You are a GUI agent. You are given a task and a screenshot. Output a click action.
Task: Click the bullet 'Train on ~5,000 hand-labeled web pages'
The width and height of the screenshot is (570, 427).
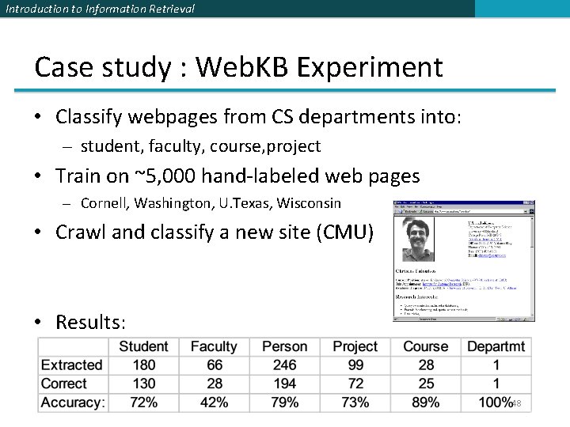pos(237,176)
